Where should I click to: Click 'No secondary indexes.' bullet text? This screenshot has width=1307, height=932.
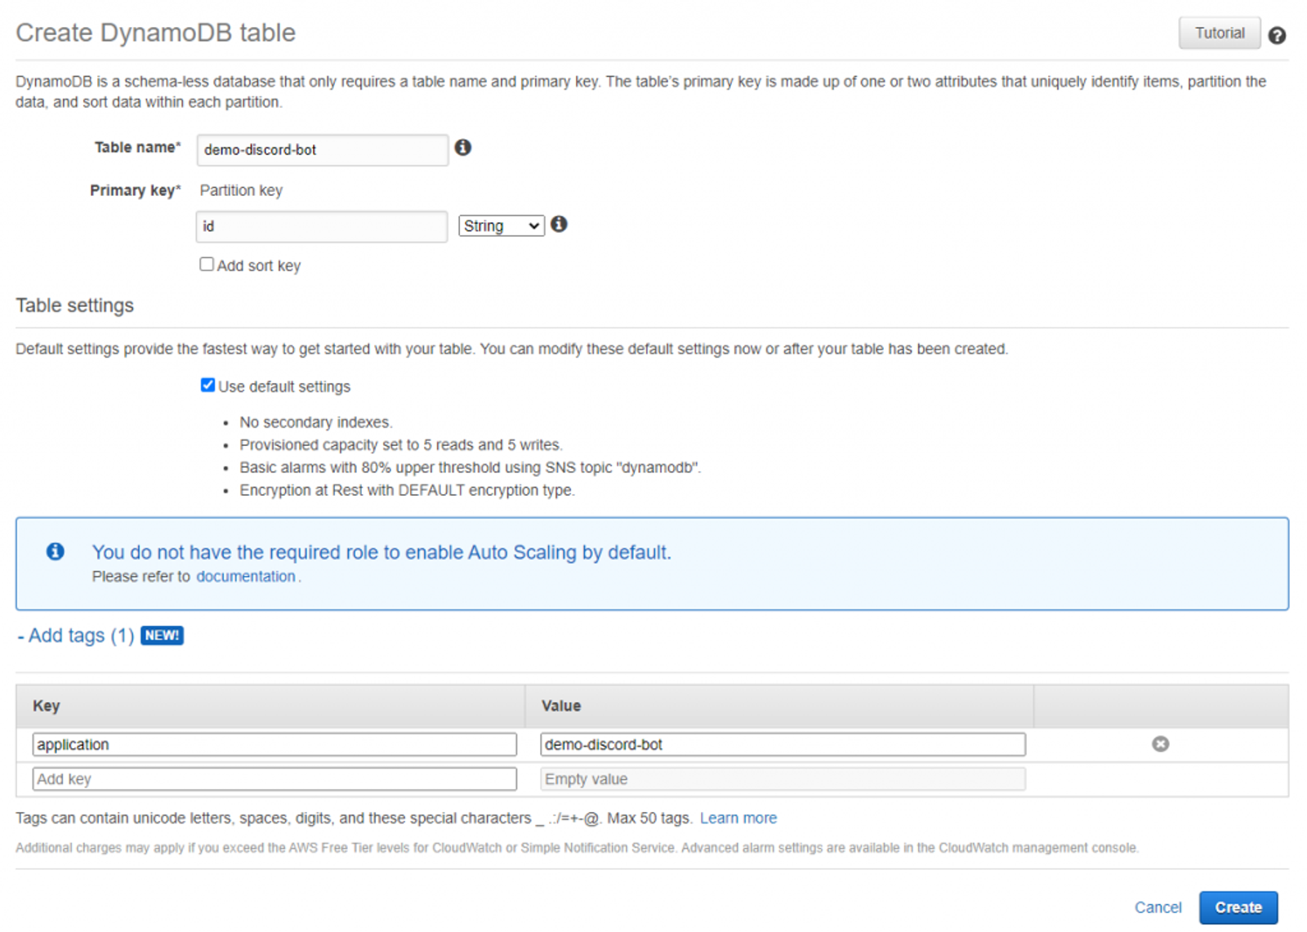click(x=315, y=422)
